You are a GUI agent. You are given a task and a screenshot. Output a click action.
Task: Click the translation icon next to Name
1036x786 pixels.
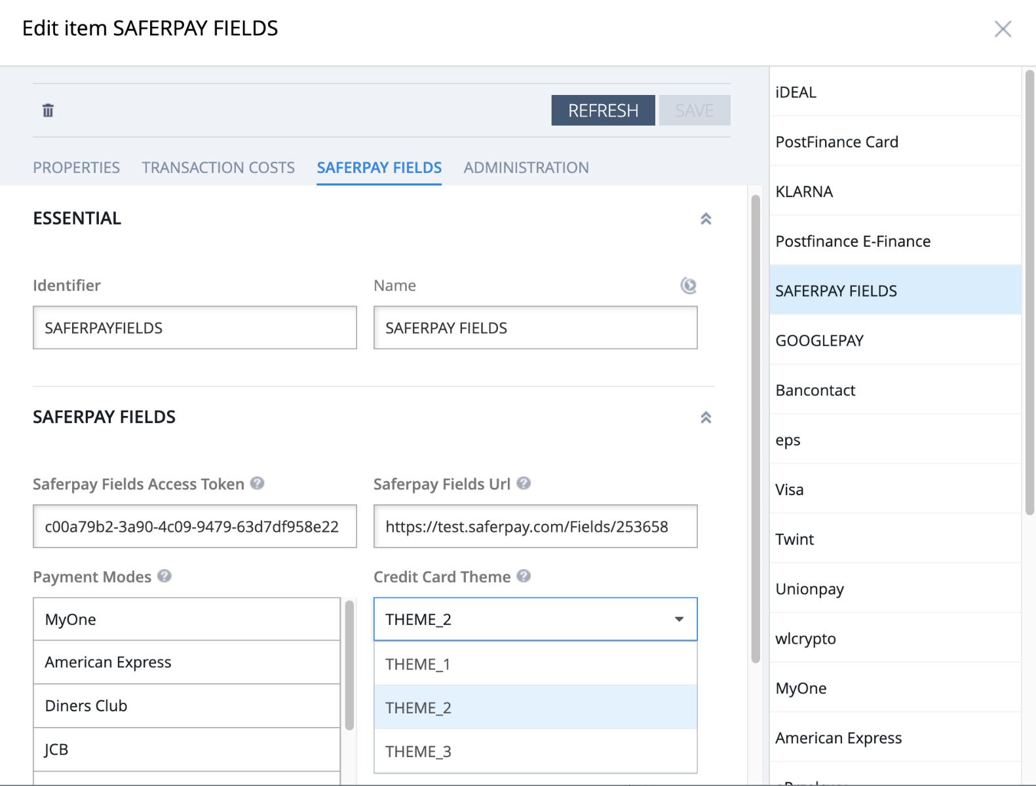click(688, 286)
